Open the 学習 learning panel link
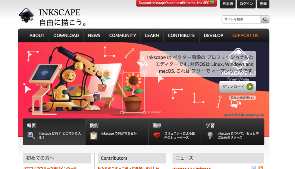Screen dimensions: 295x169 point(233,132)
